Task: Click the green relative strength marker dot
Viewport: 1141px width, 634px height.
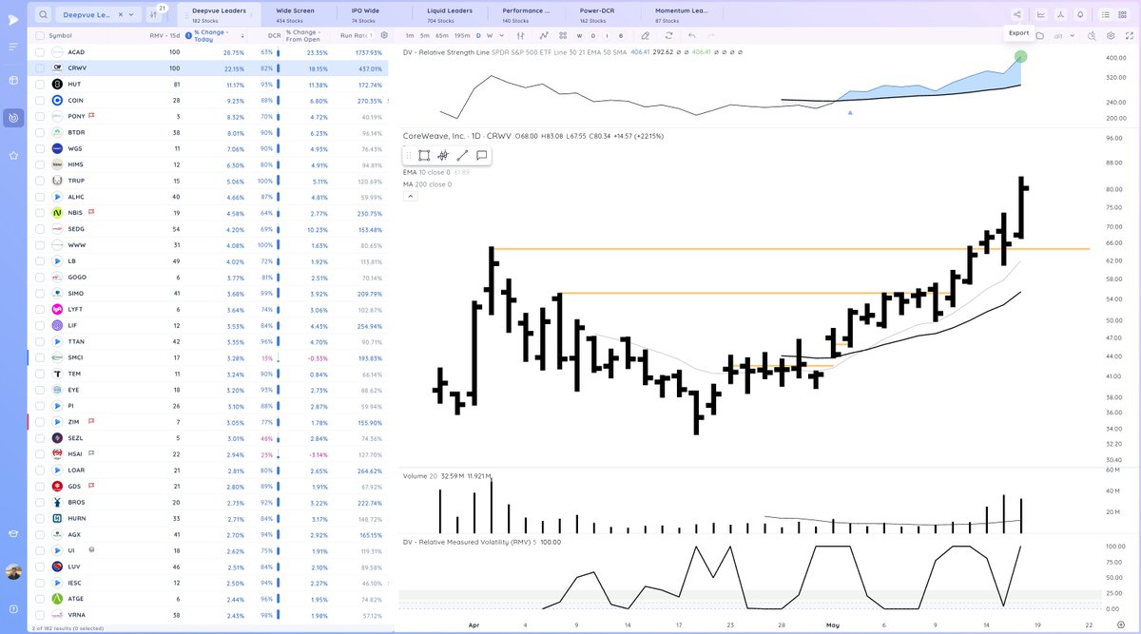Action: coord(1020,57)
